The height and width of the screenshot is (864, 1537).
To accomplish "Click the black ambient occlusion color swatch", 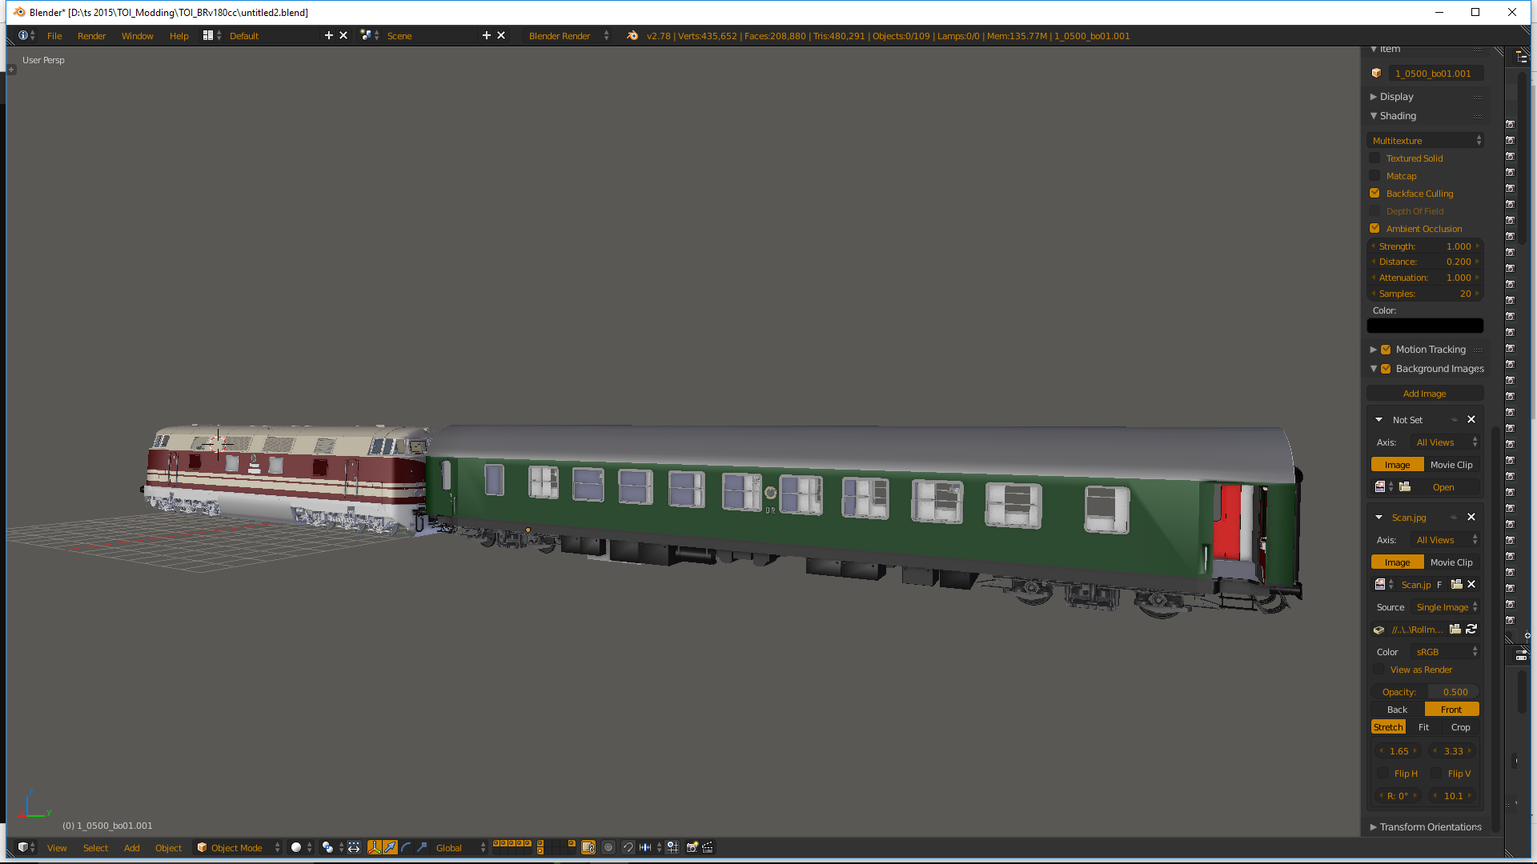I will pyautogui.click(x=1424, y=326).
